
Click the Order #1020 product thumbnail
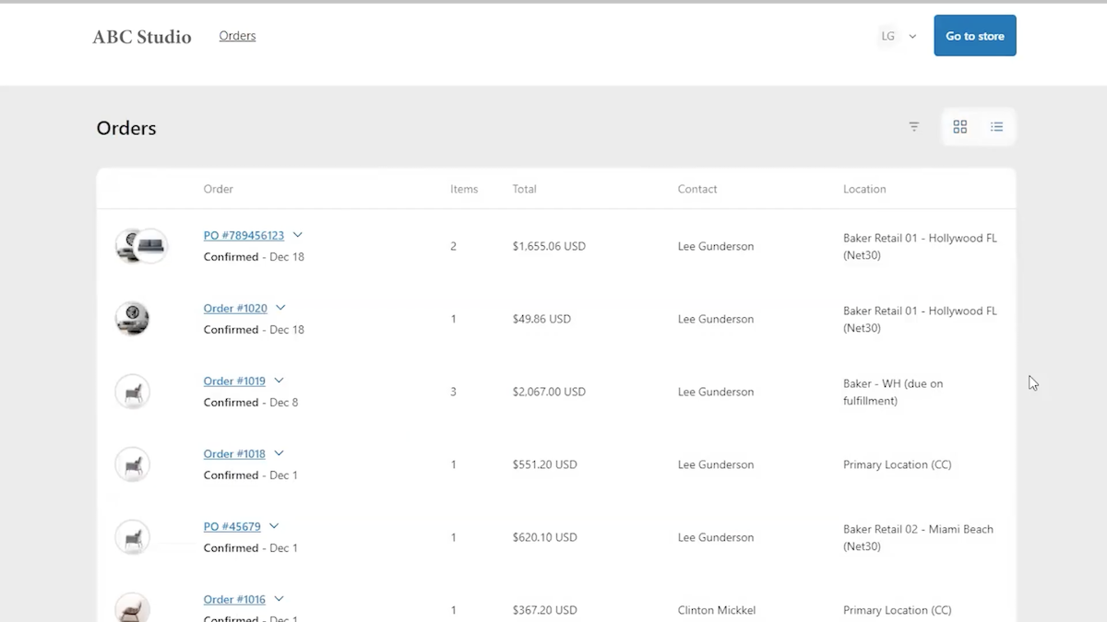pyautogui.click(x=132, y=319)
